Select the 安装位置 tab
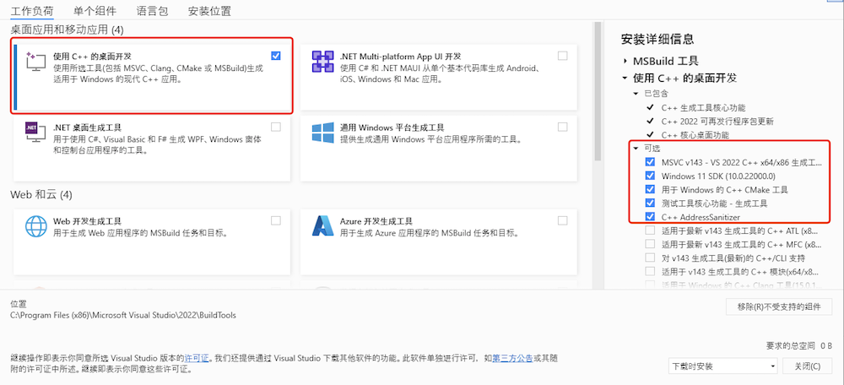844x385 pixels. 209,11
